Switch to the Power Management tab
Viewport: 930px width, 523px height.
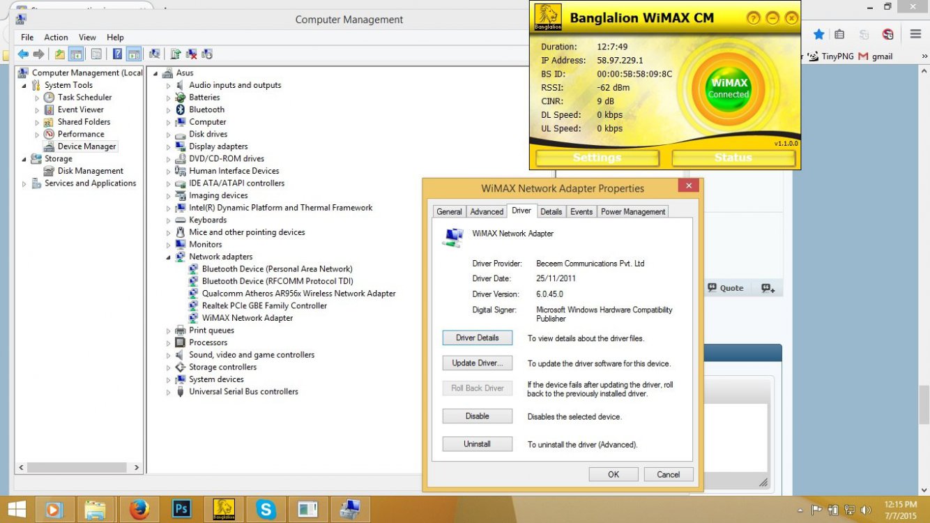pos(633,212)
